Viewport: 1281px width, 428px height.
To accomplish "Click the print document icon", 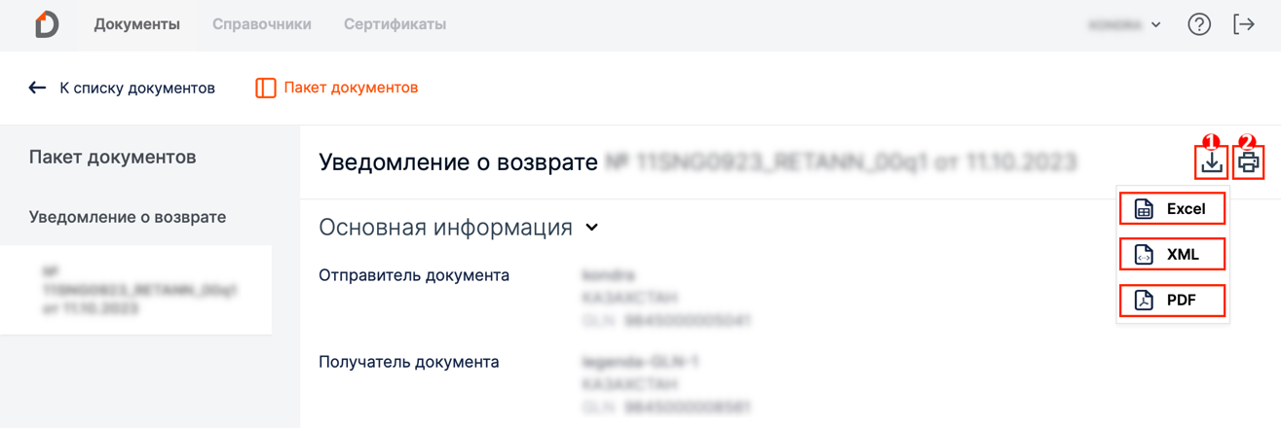I will [1249, 162].
